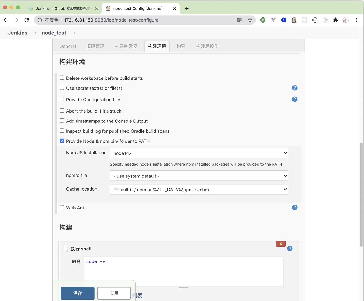Open the NodeJS Installation dropdown
Viewport: 364px width, 301px height.
click(199, 153)
